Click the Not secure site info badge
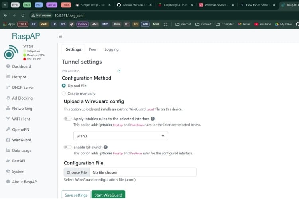Screen dimensions: 299x199 point(41,15)
